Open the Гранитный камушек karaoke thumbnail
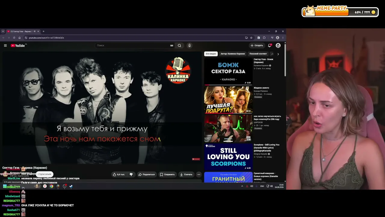This screenshot has height=217, width=385. tap(228, 177)
